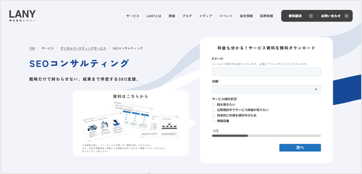Click the 料金も分かる！サービス資料を無料ダウンロード form title
The image size is (362, 174).
[266, 48]
